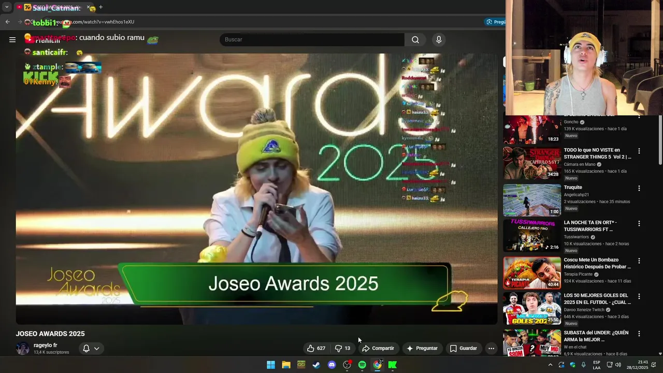Close the current browser tab
Image resolution: width=663 pixels, height=373 pixels.
(x=89, y=7)
